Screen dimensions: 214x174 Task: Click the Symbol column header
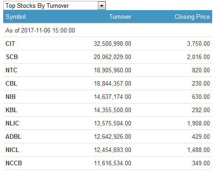16,16
